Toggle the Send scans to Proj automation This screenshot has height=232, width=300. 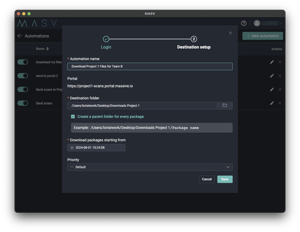22,89
